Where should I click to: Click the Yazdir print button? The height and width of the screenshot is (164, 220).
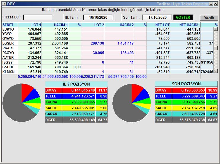[x=209, y=18]
